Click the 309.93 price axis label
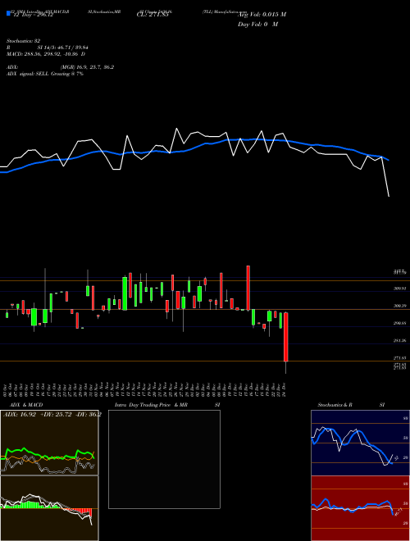This screenshot has width=410, height=541. coord(399,288)
